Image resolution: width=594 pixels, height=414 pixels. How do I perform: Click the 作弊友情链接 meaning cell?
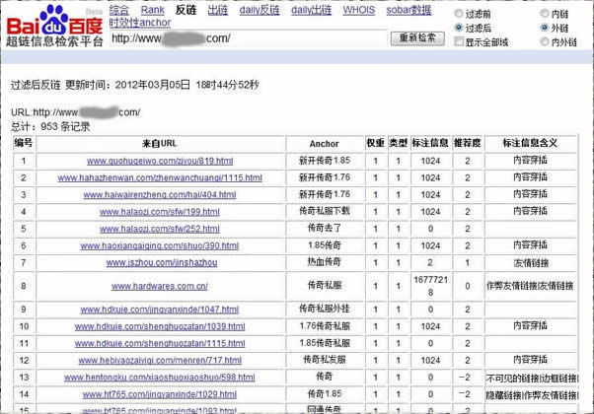530,286
